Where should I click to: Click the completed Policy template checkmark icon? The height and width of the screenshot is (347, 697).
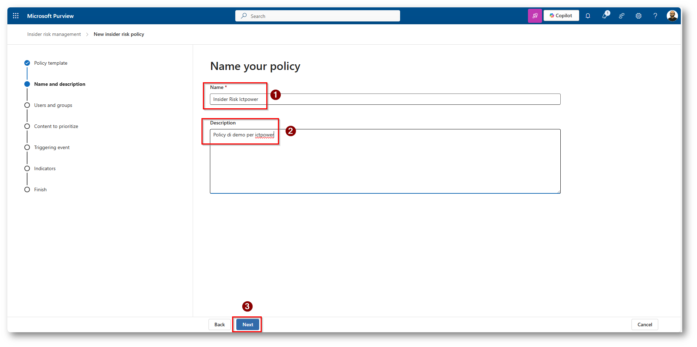point(27,63)
